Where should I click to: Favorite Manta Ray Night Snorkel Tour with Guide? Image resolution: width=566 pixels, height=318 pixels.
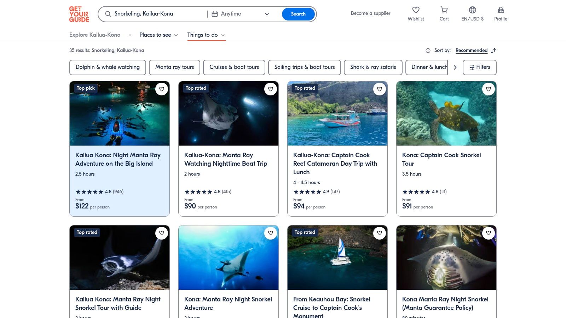tap(162, 233)
